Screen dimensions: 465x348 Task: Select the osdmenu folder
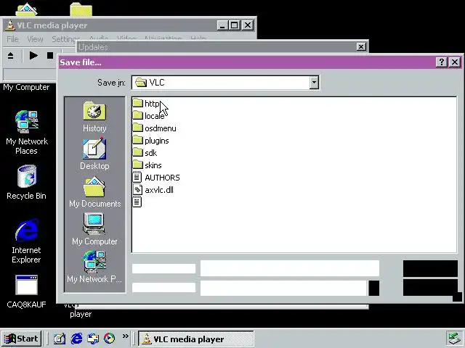(x=154, y=128)
